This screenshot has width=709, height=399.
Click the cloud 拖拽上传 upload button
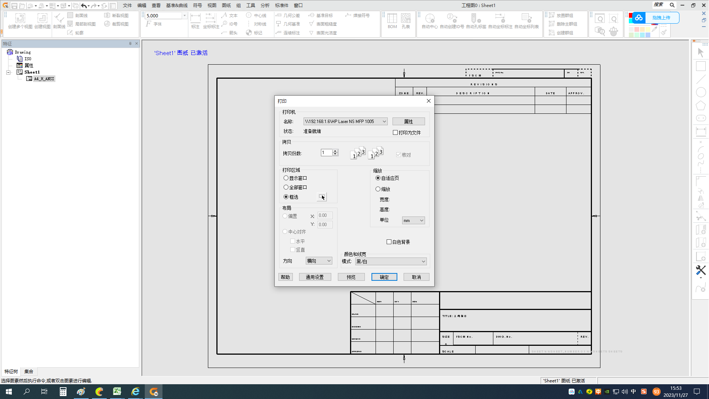(x=656, y=18)
